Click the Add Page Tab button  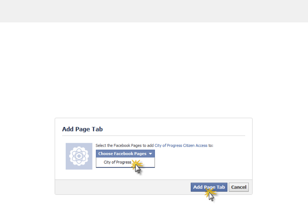(x=209, y=187)
